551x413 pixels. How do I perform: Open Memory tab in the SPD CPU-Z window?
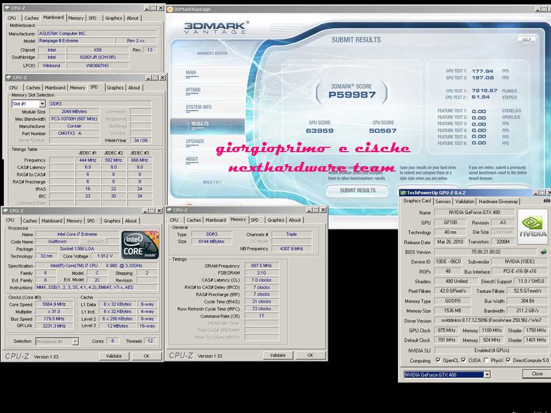[x=77, y=88]
